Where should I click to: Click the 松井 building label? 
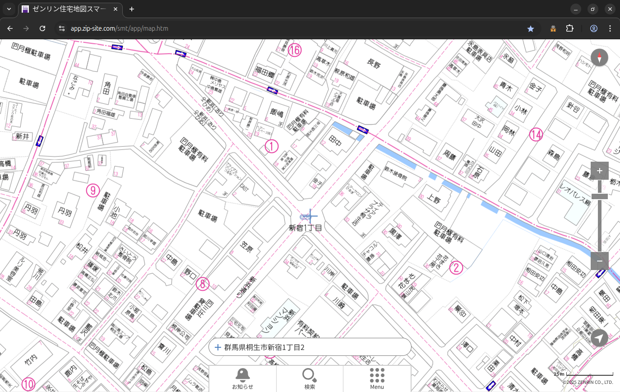click(81, 249)
